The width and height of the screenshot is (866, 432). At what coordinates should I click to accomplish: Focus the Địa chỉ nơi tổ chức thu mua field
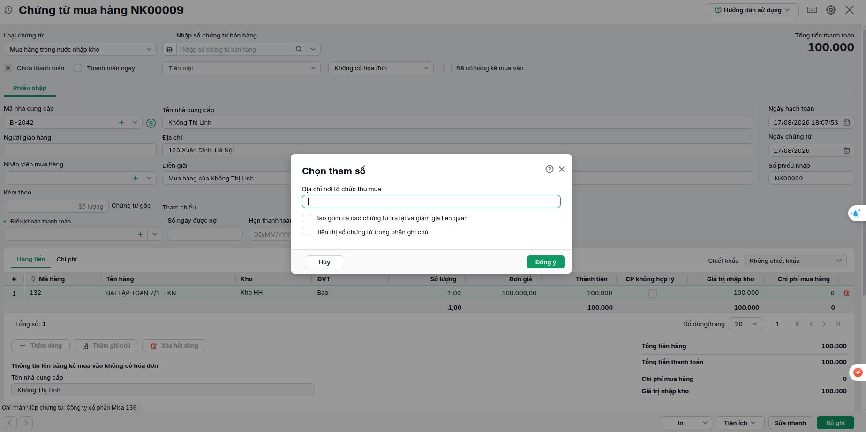click(431, 201)
